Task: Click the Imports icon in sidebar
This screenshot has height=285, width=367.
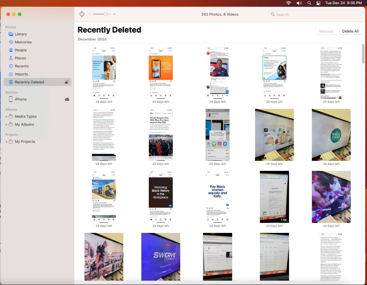Action: (11, 74)
